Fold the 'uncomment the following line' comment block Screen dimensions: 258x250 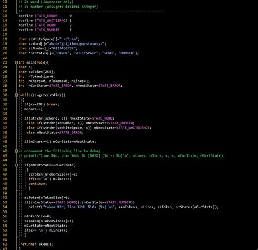point(16,151)
